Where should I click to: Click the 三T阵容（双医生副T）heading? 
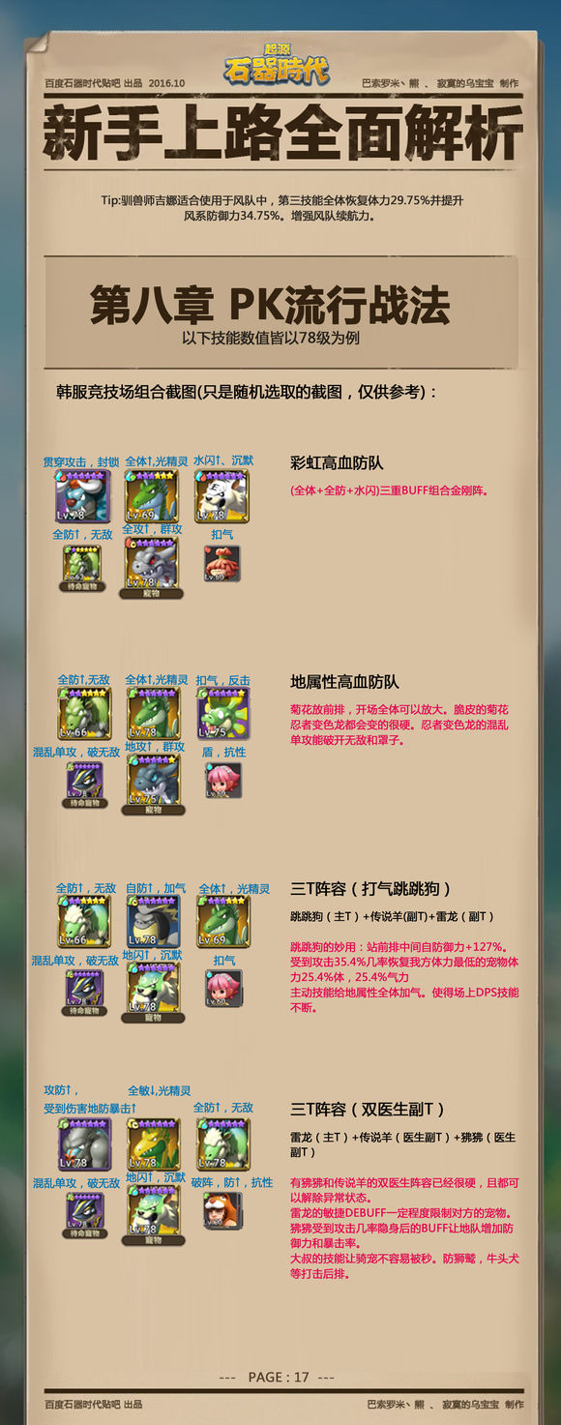(x=368, y=1110)
